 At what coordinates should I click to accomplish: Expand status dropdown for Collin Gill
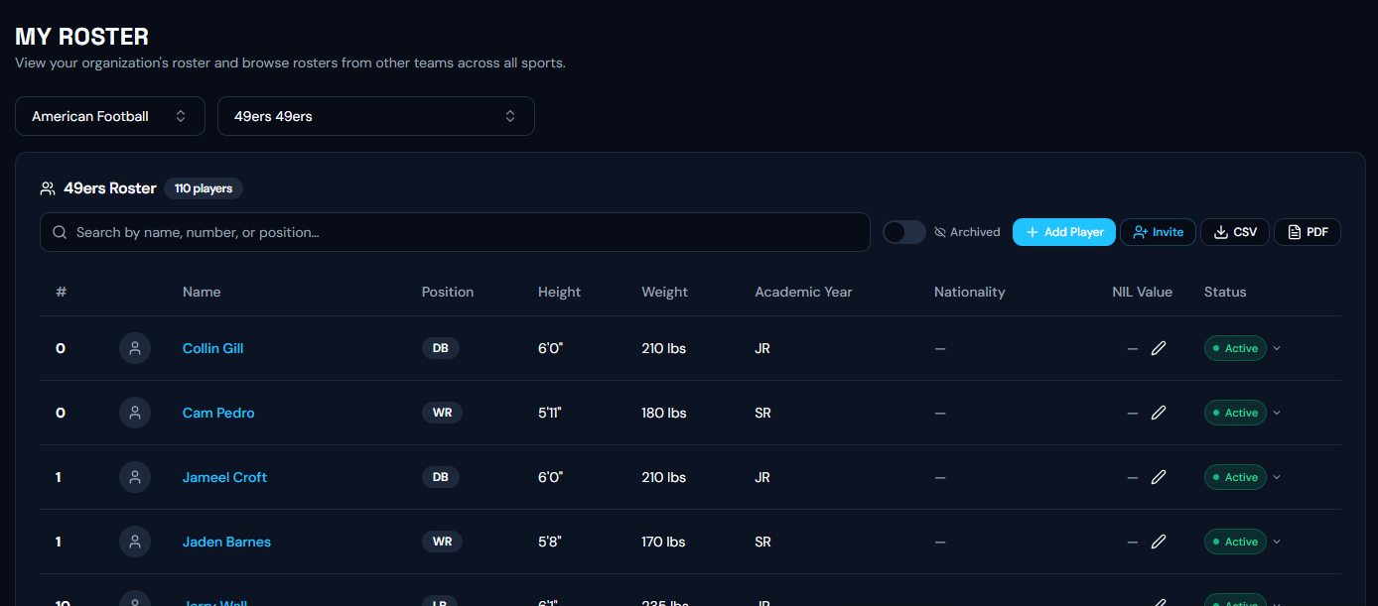[x=1277, y=348]
